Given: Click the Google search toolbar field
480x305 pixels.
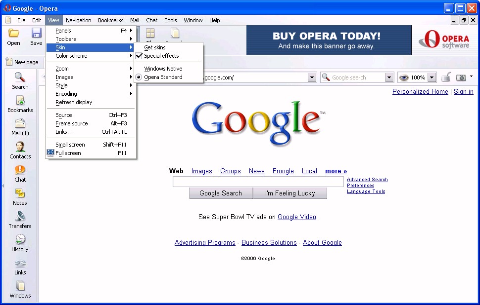Looking at the screenshot, I should point(357,77).
